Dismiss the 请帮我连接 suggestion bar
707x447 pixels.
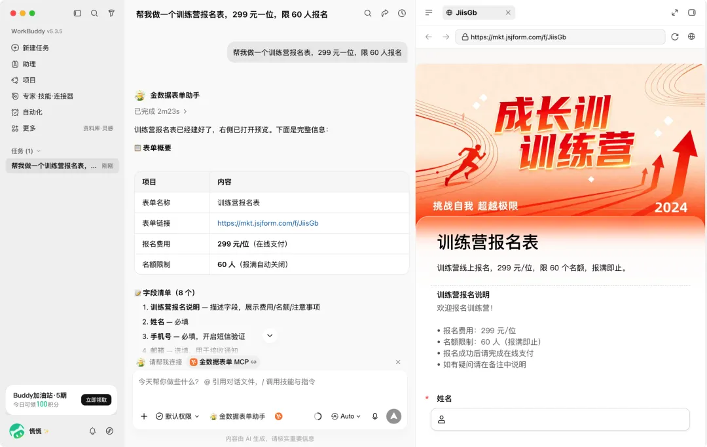398,362
